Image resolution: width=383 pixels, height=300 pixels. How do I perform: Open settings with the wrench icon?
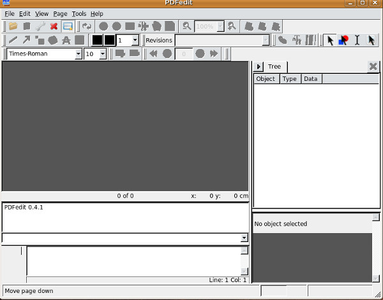pos(40,26)
